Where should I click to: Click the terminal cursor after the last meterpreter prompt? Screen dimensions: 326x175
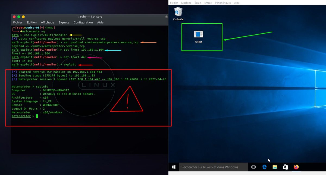coord(37,116)
